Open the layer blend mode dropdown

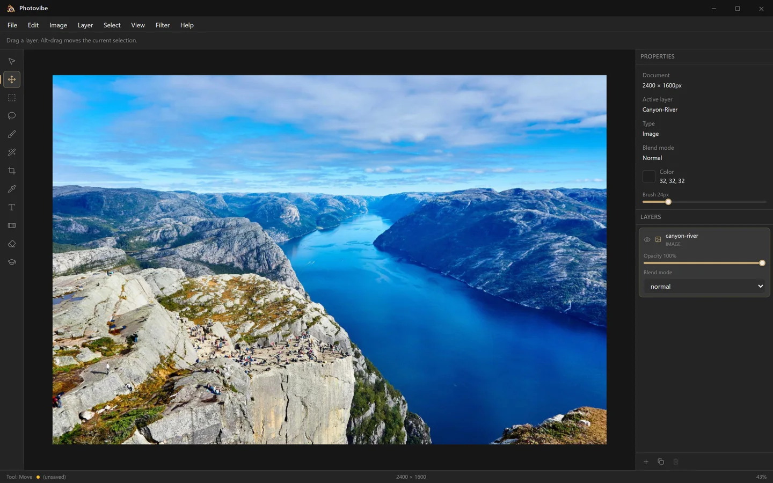point(704,287)
